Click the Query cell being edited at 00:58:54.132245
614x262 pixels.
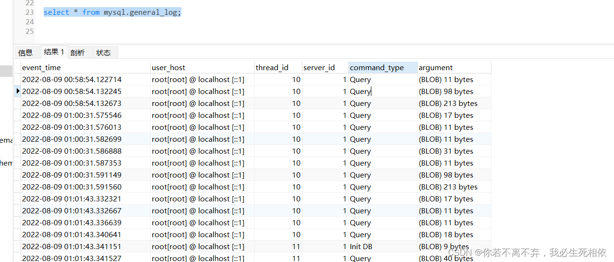point(383,91)
